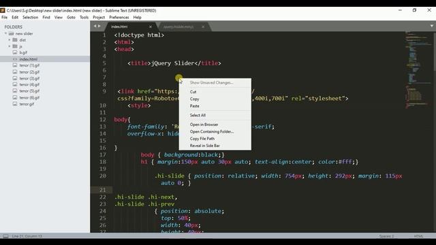The width and height of the screenshot is (436, 245).
Task: Choose Copy File Path from context menu
Action: (x=202, y=138)
